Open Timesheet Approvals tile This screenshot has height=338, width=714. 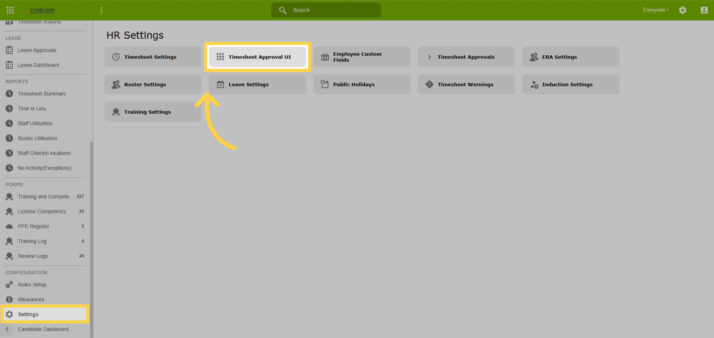pyautogui.click(x=466, y=57)
